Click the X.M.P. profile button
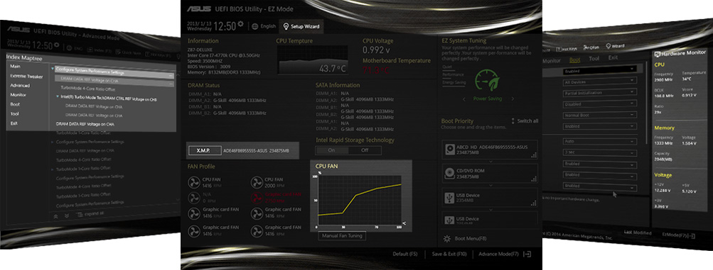 click(204, 150)
